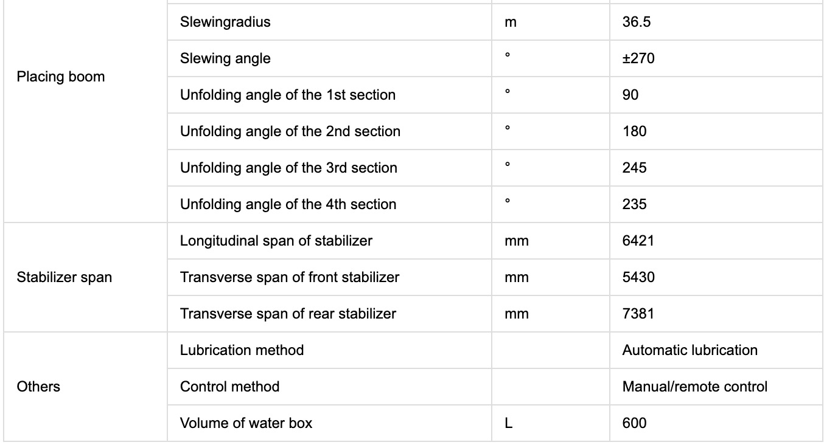This screenshot has width=824, height=445.
Task: Select the 600 water box volume value
Action: pos(634,424)
